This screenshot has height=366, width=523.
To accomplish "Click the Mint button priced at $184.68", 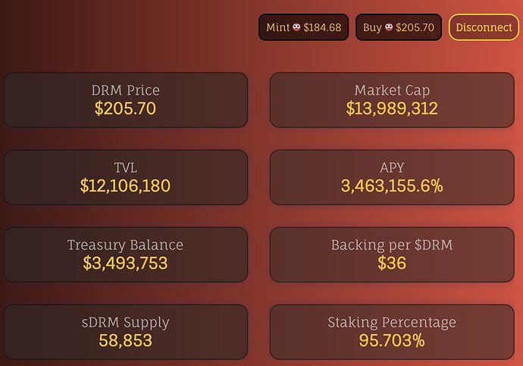I will click(x=303, y=27).
